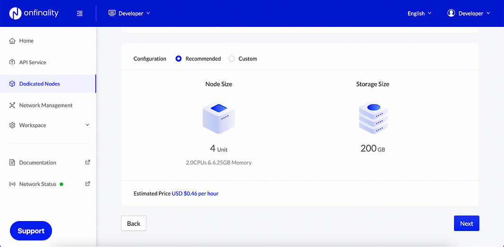Expand the Workspace menu chevron

tap(87, 125)
